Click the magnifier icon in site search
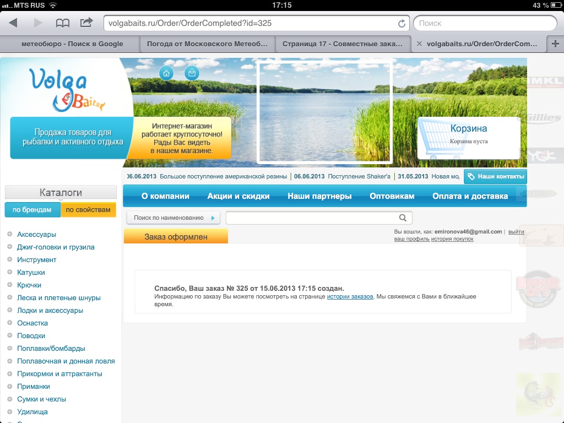 pyautogui.click(x=403, y=218)
